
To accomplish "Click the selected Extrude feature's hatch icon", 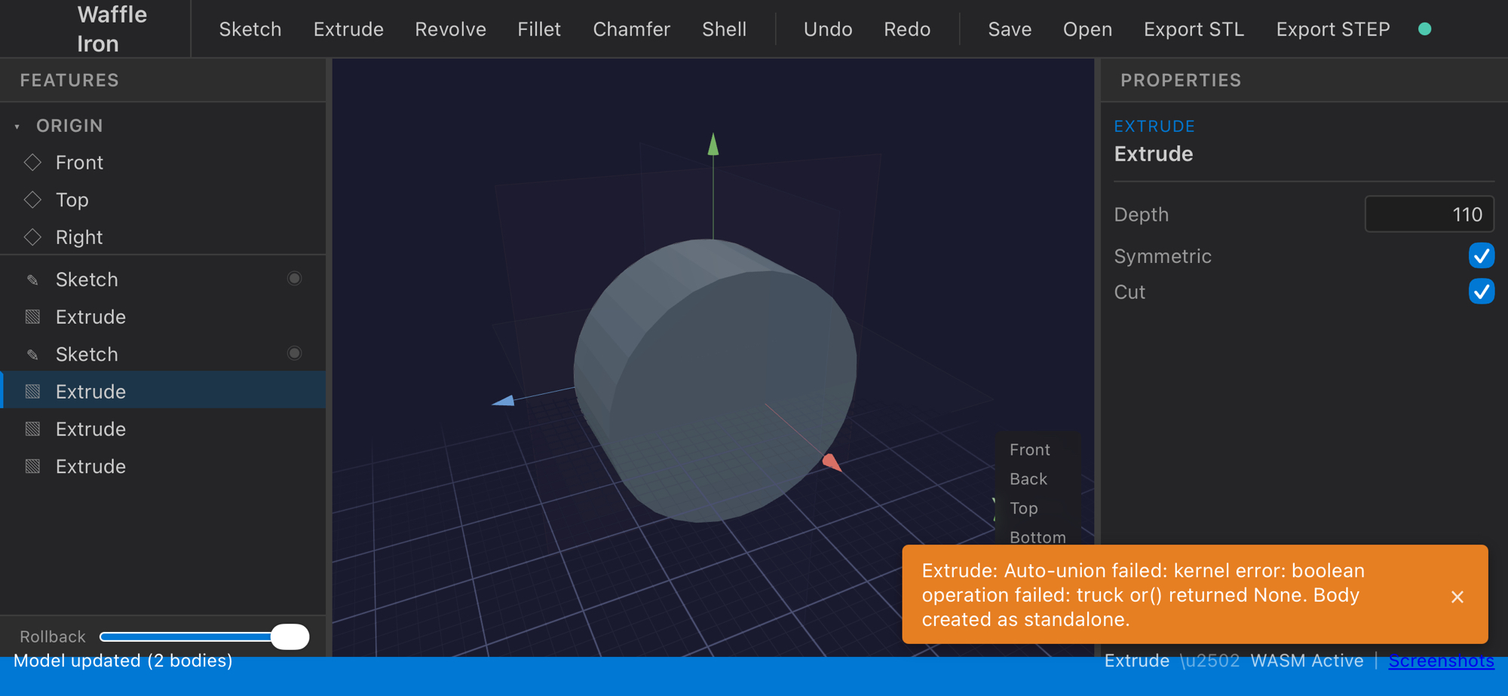I will click(32, 392).
